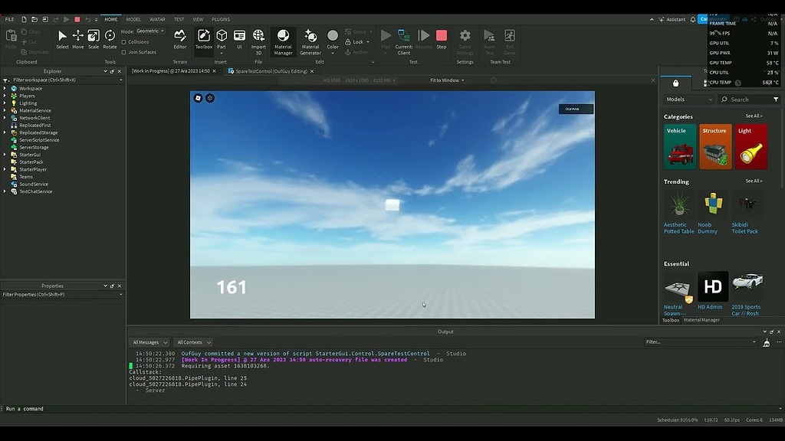Switch to the HOME ribbon tab

pyautogui.click(x=110, y=19)
